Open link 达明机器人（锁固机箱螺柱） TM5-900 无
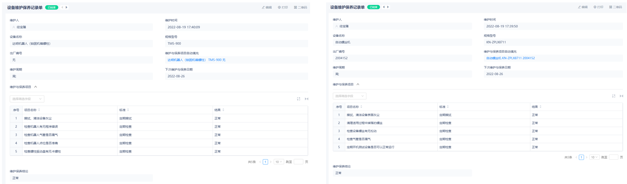 pos(196,60)
